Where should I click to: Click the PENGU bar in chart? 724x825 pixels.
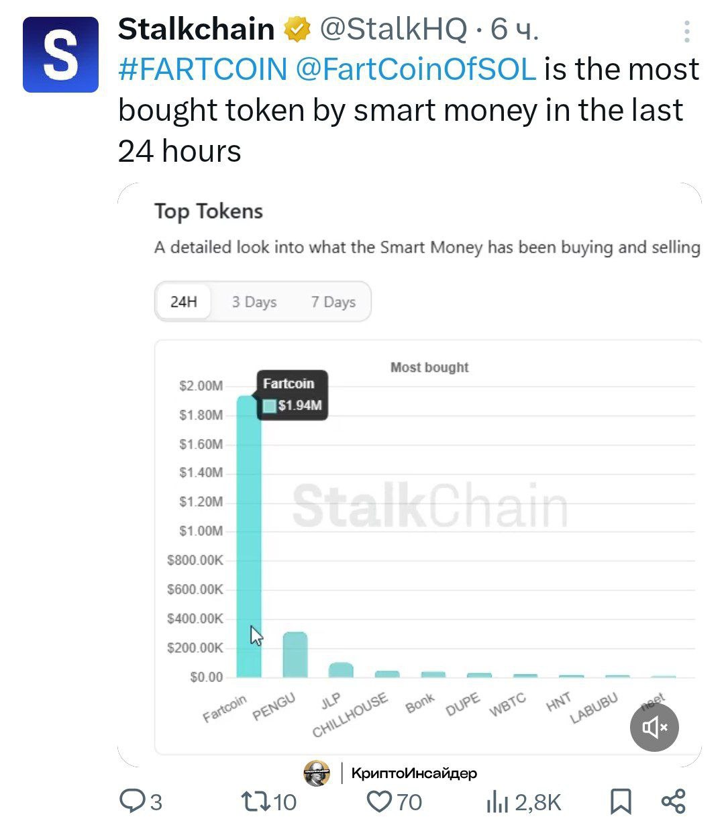point(295,654)
